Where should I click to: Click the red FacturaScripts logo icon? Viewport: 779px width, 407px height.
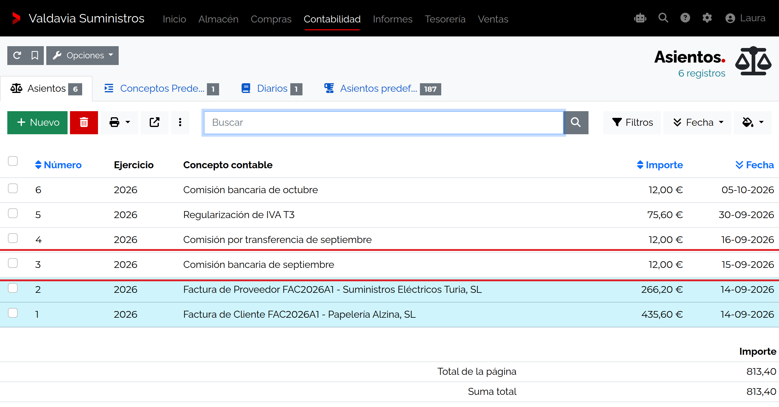[x=16, y=18]
